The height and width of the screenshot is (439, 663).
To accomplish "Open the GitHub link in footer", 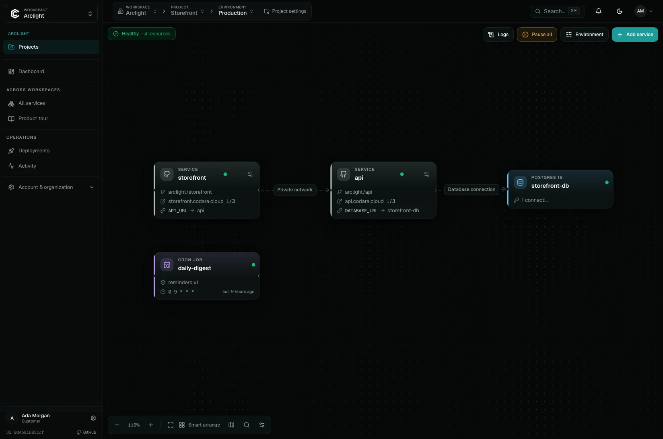I will coord(86,433).
